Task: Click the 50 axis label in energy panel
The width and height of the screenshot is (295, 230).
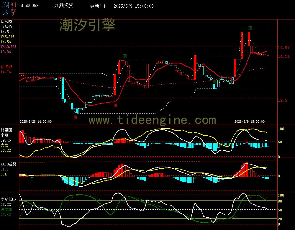Action: coord(280,142)
